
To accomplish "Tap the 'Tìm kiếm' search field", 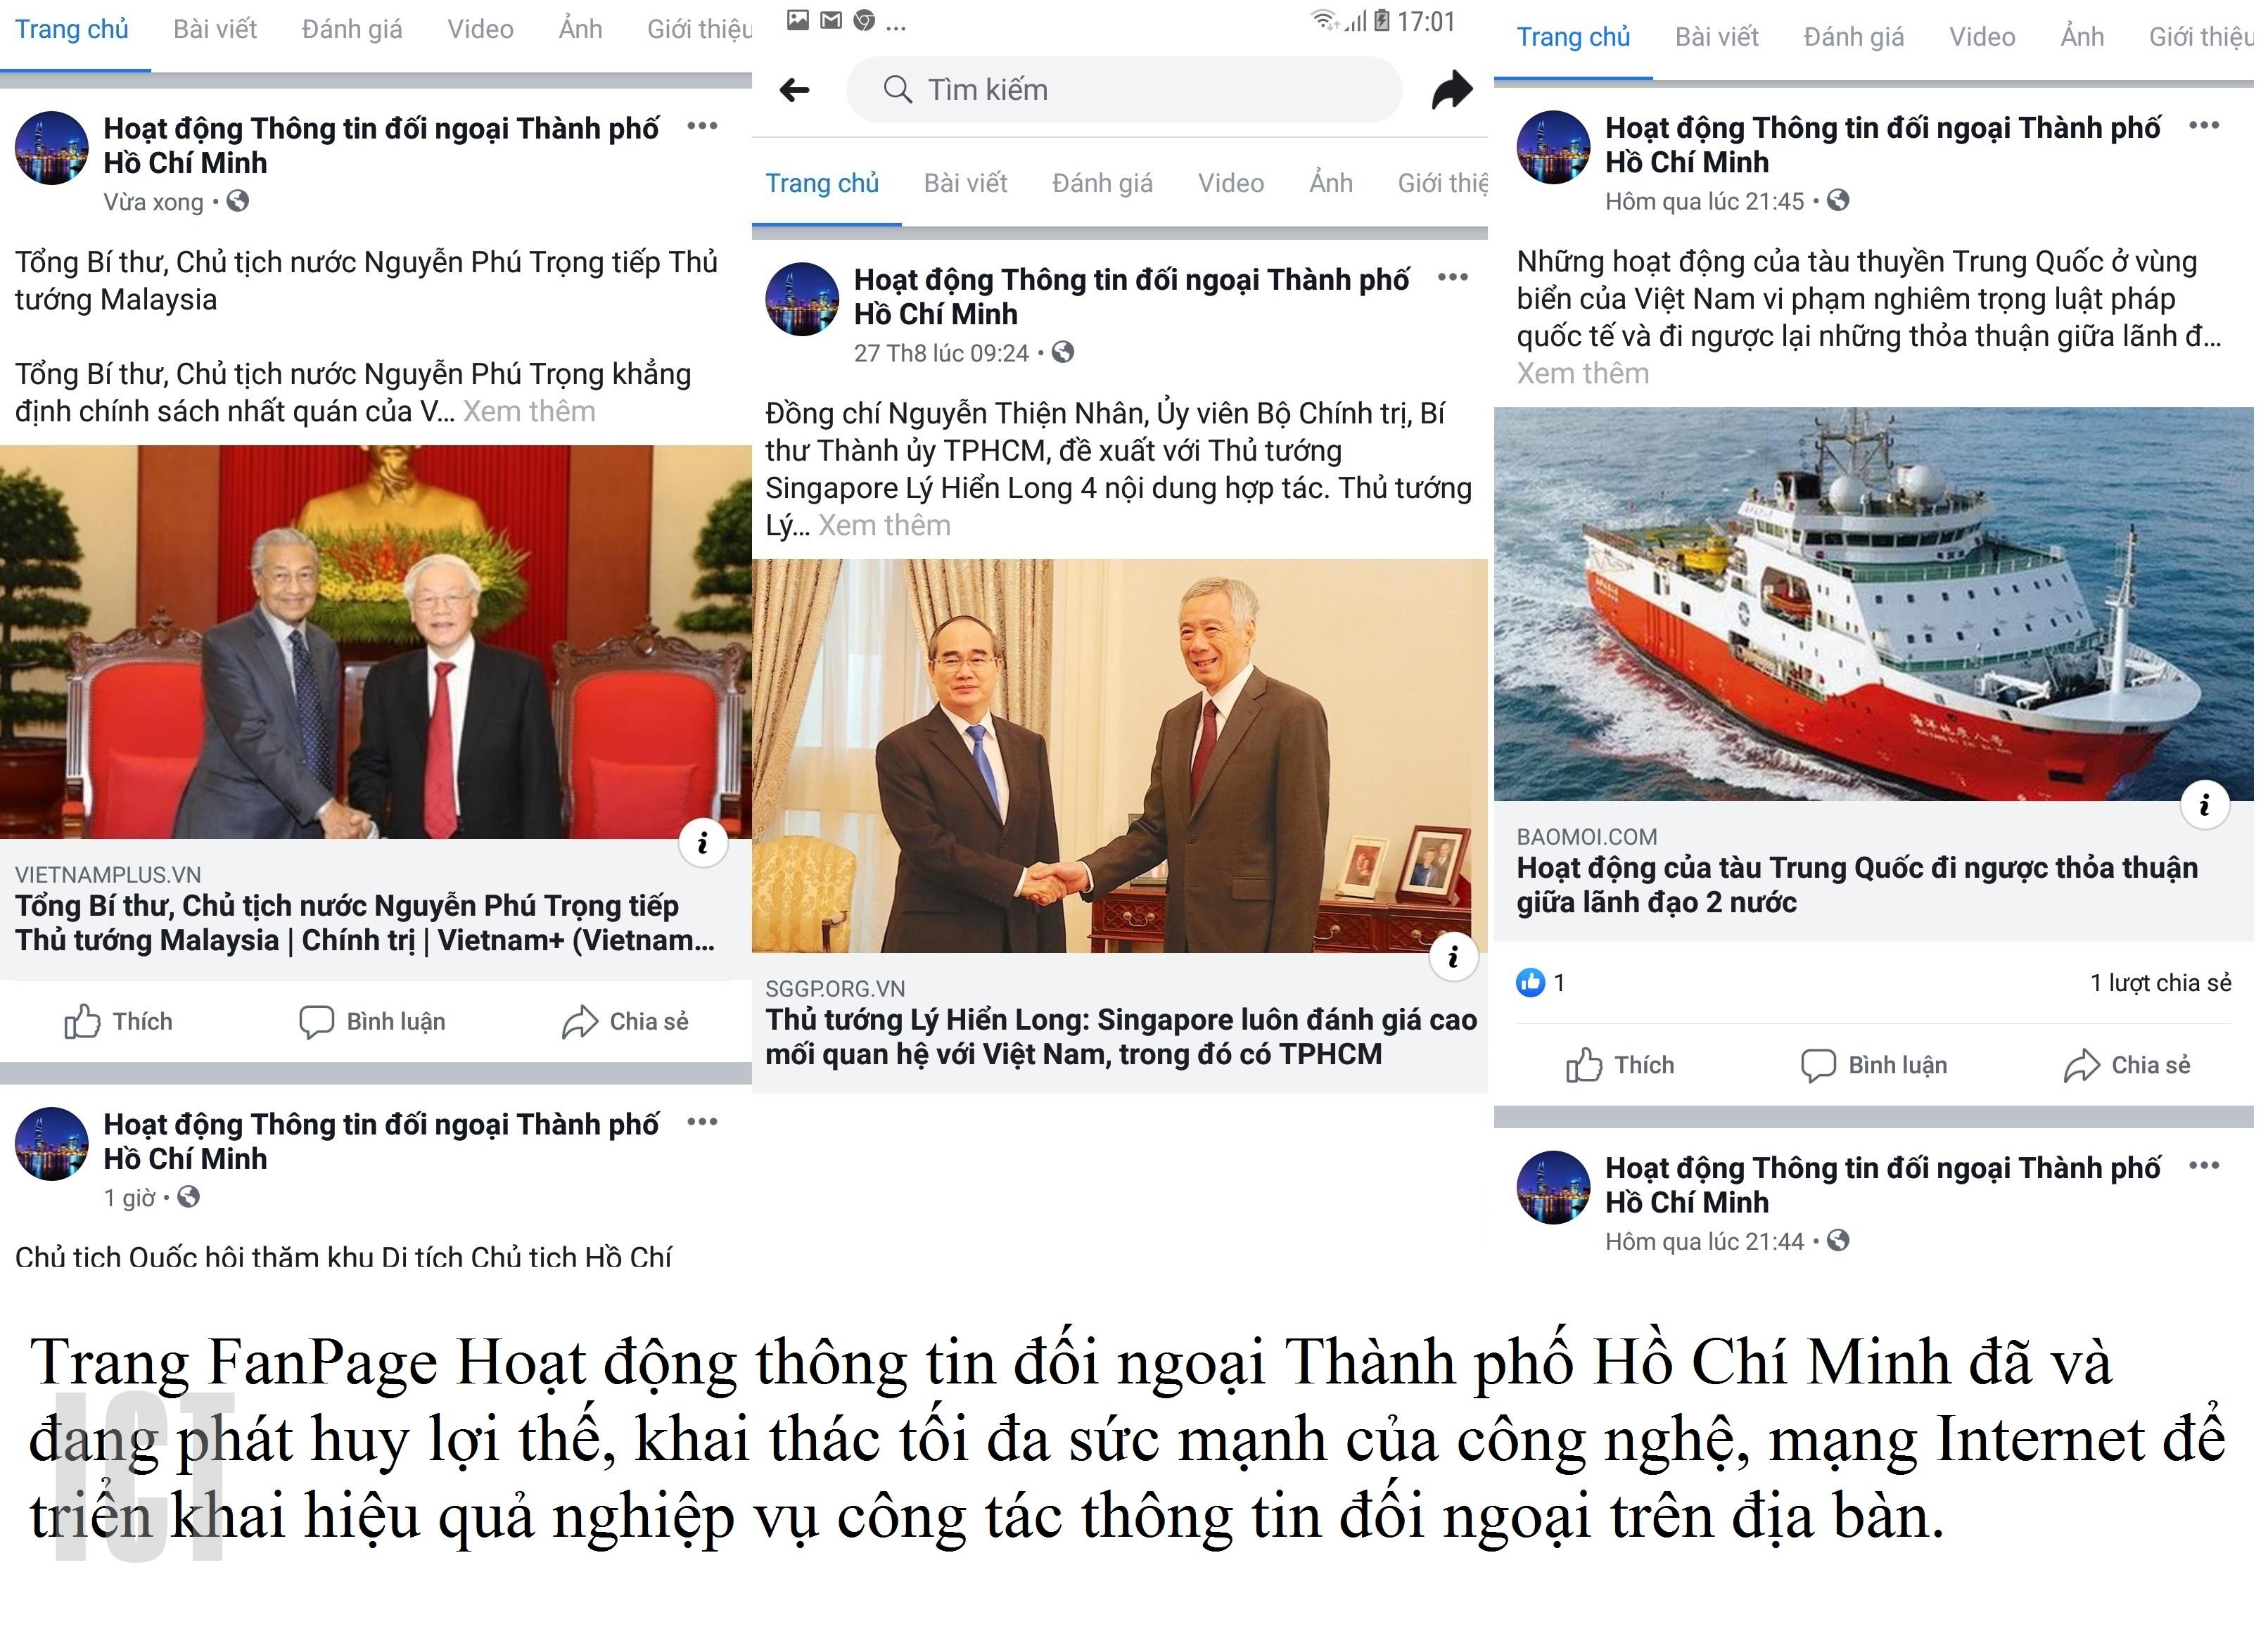I will 1124,90.
